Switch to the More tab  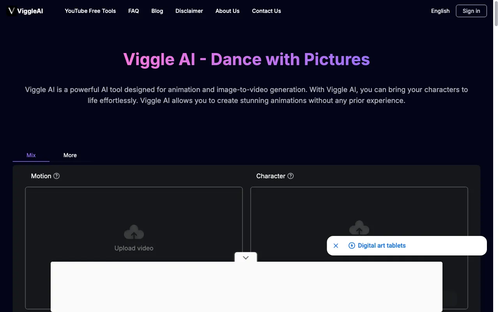(x=70, y=155)
